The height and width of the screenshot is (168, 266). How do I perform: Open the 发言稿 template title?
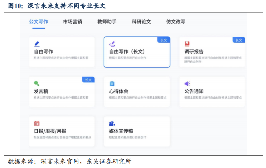[x=41, y=91]
